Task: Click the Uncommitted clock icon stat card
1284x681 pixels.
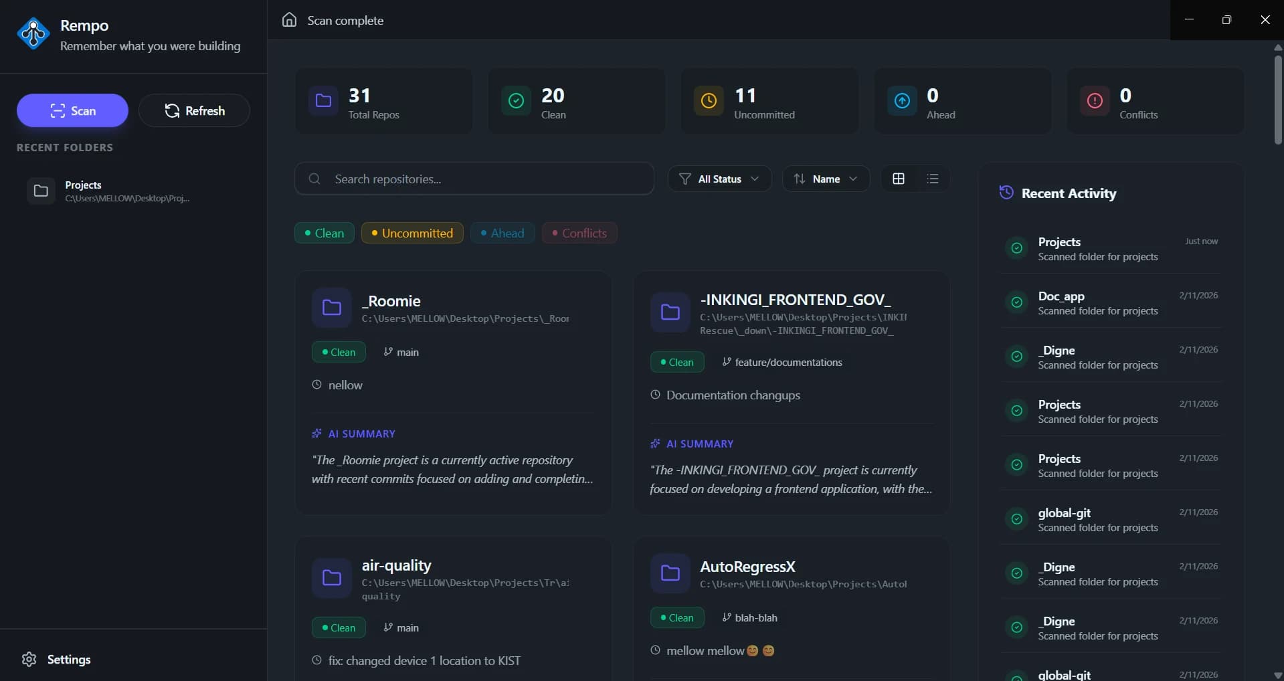Action: tap(709, 100)
